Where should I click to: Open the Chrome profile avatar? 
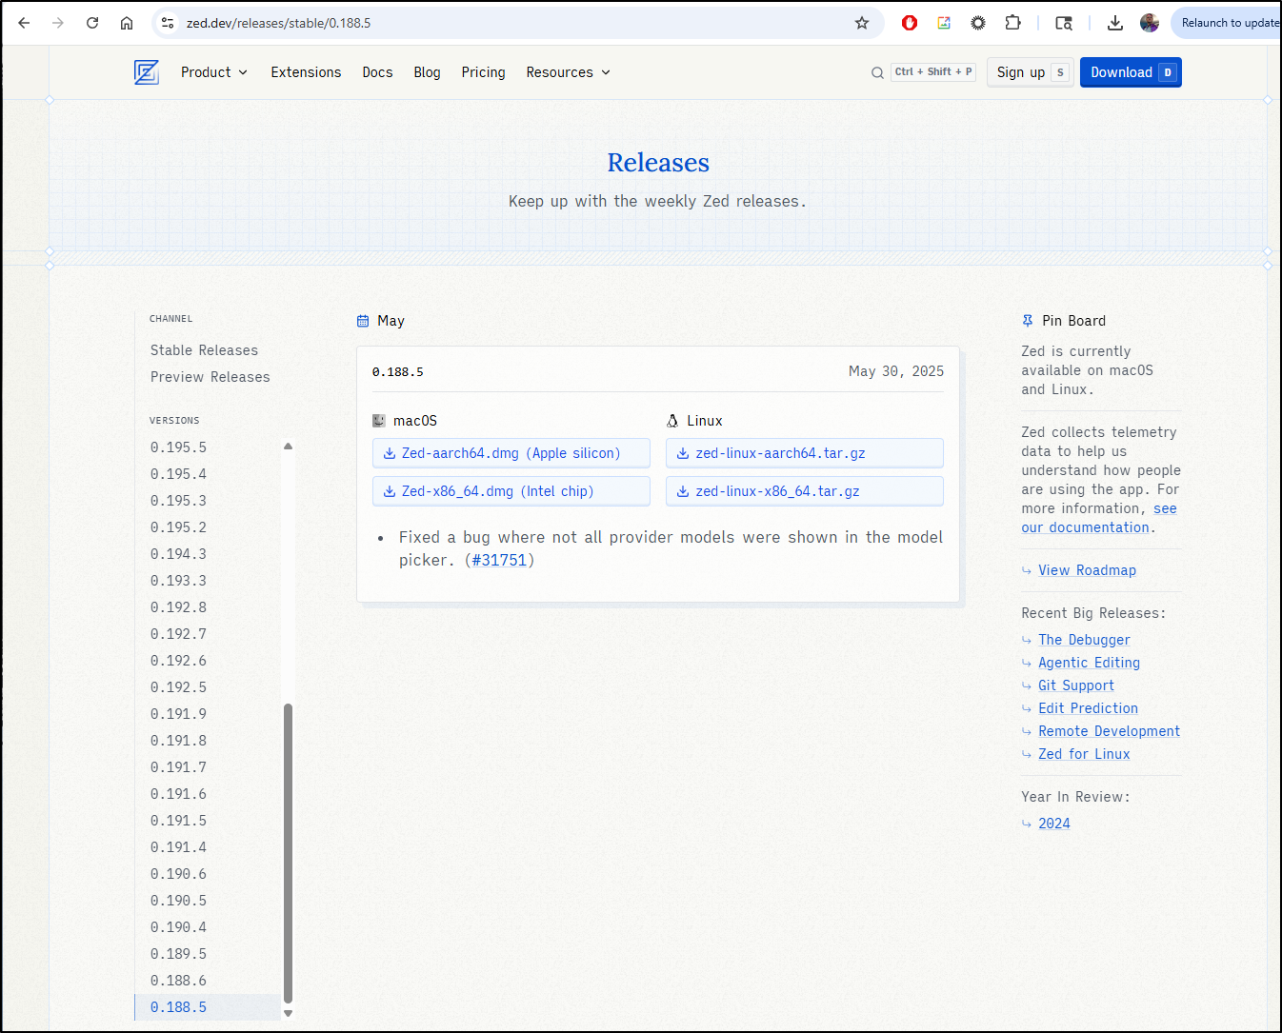coord(1150,23)
